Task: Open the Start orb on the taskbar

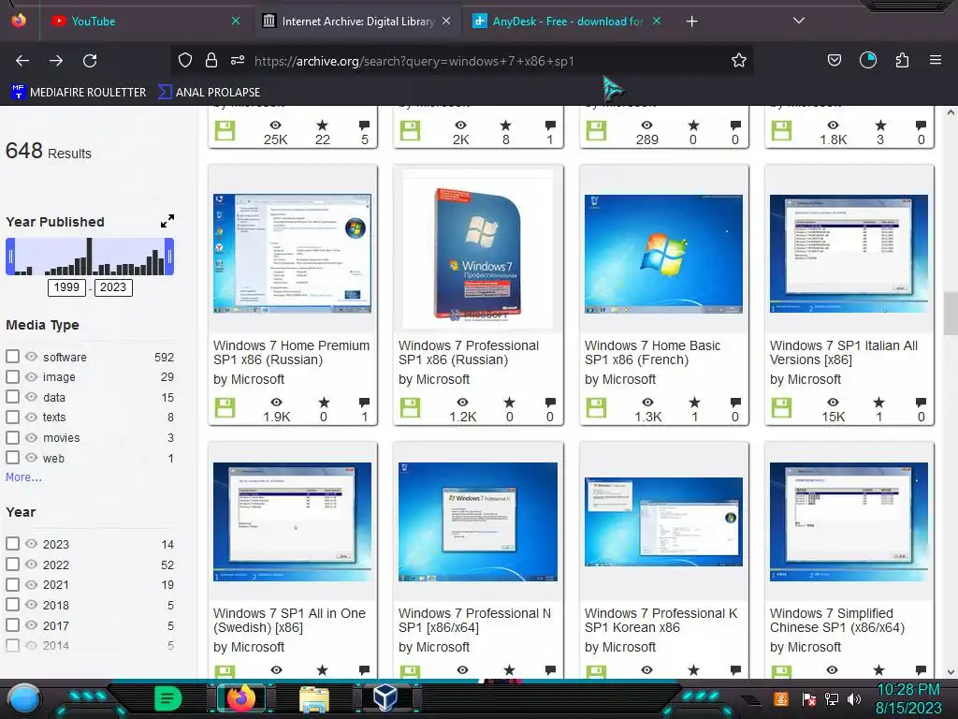Action: click(24, 698)
